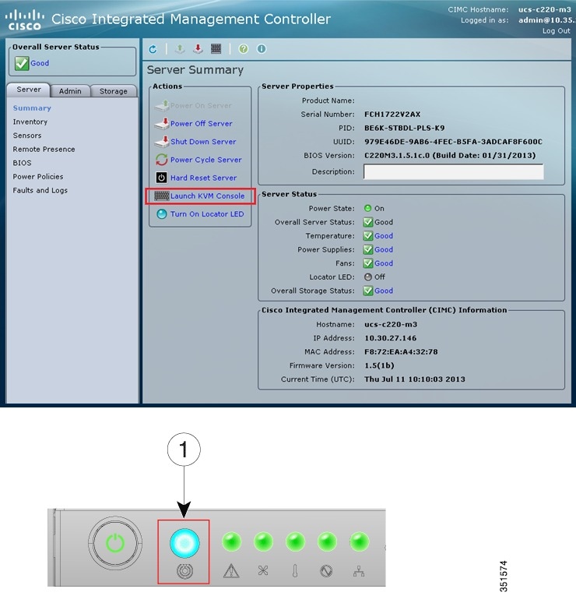Click the Fans Good link
This screenshot has width=576, height=610.
click(x=384, y=263)
